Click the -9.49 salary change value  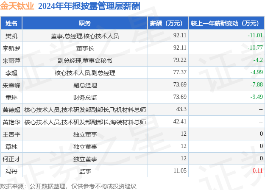coord(257,97)
